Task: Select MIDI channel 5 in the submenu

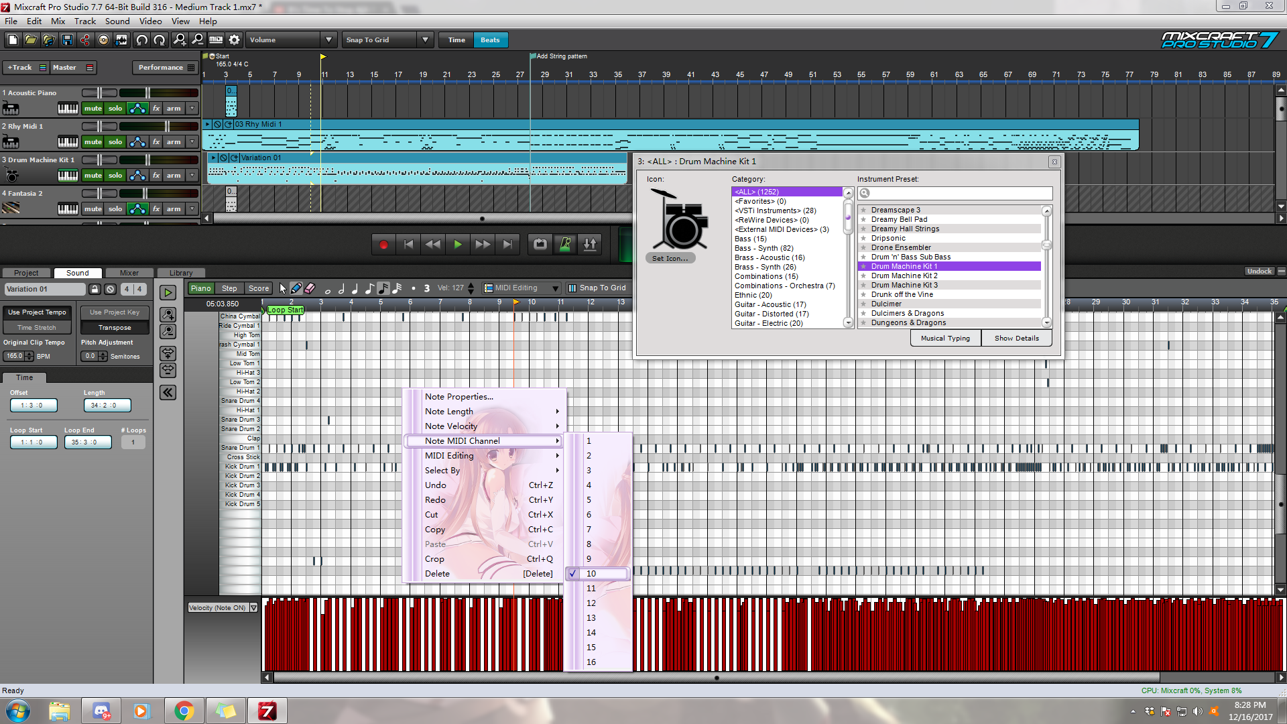Action: point(597,499)
